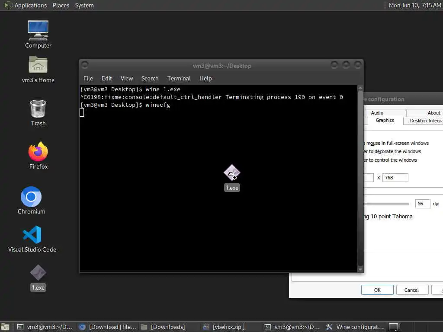The width and height of the screenshot is (443, 332).
Task: Switch to first vm3@vm3 terminal taskbar entry
Action: (45, 327)
